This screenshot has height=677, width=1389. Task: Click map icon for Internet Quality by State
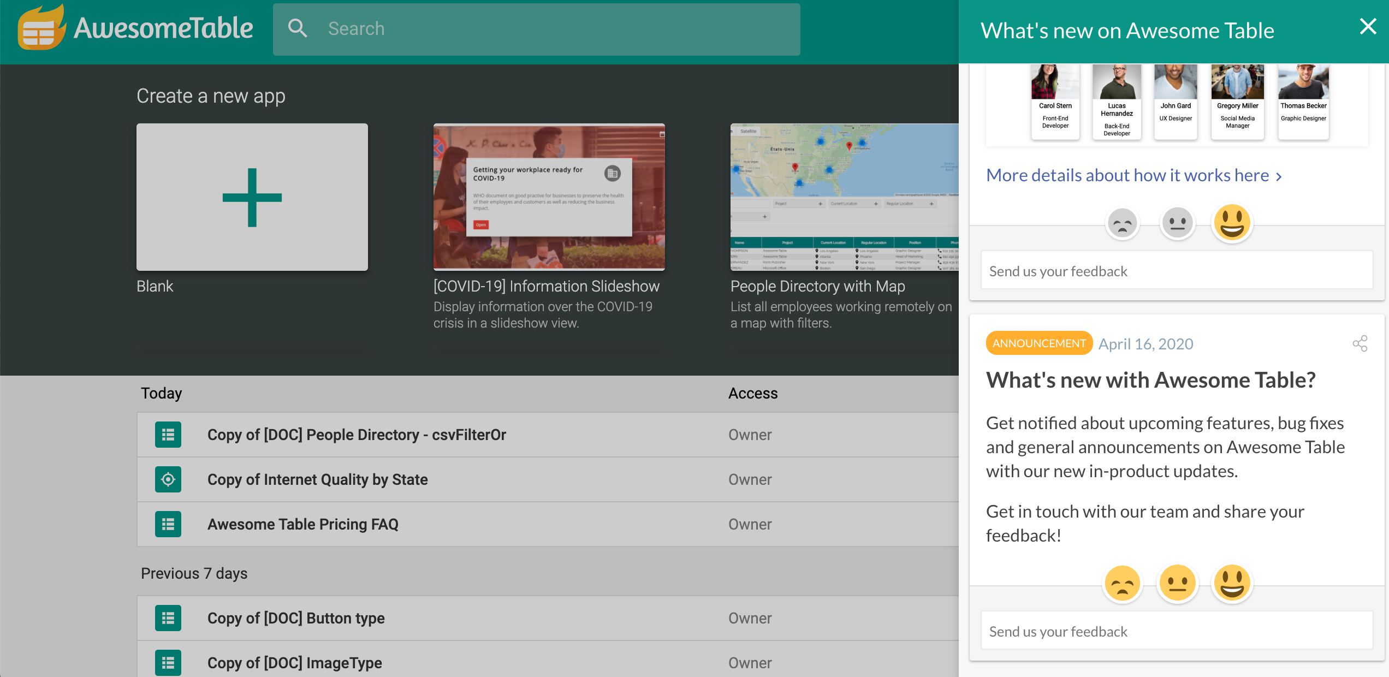click(x=168, y=479)
